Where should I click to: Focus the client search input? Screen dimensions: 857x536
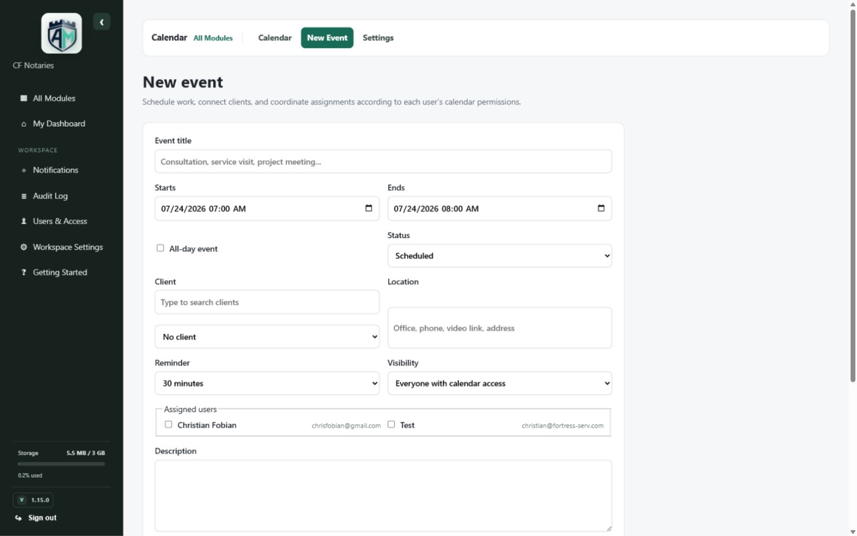click(x=267, y=302)
